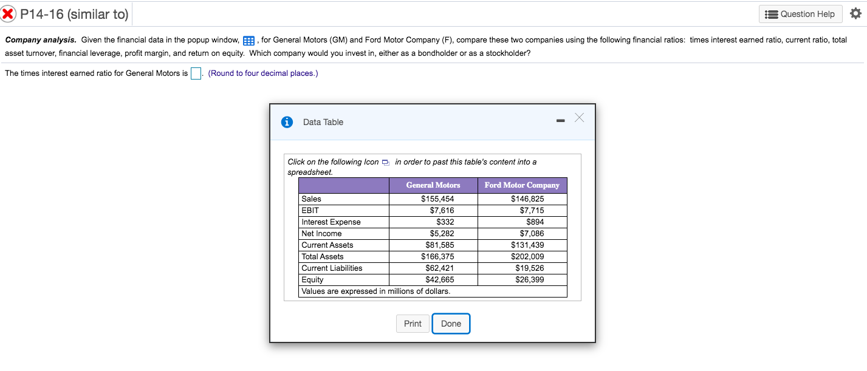This screenshot has width=867, height=371.
Task: Click the Interest Expense row label
Action: [x=331, y=222]
